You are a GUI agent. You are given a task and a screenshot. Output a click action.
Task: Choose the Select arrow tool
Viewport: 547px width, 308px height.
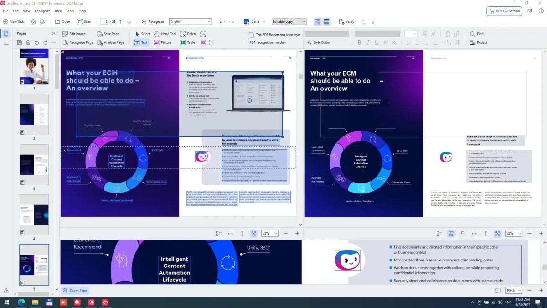coord(143,34)
